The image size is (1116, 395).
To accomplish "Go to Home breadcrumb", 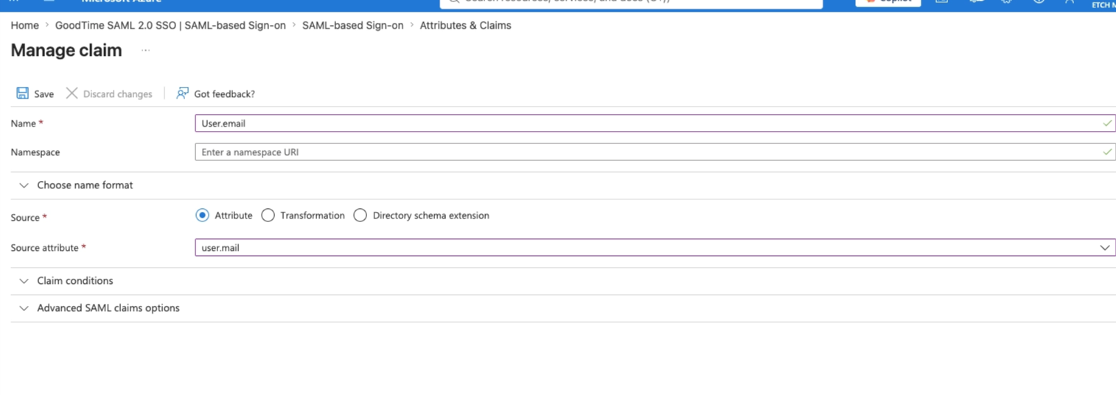I will click(24, 25).
